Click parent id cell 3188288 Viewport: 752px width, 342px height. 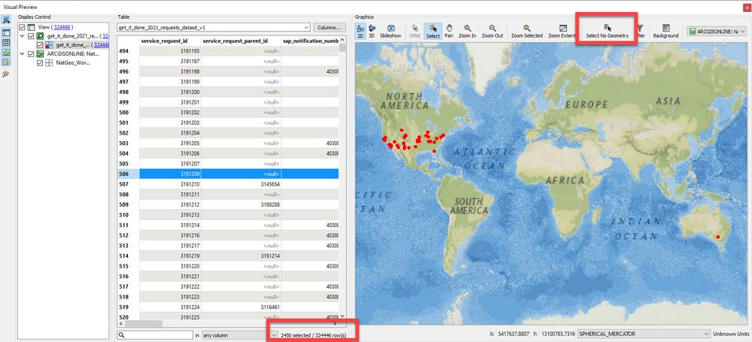click(241, 204)
